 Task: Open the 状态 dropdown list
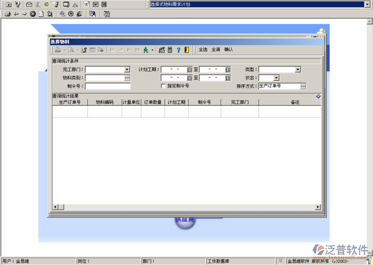pyautogui.click(x=276, y=78)
